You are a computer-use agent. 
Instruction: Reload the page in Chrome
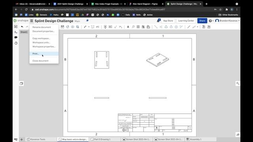(26, 9)
